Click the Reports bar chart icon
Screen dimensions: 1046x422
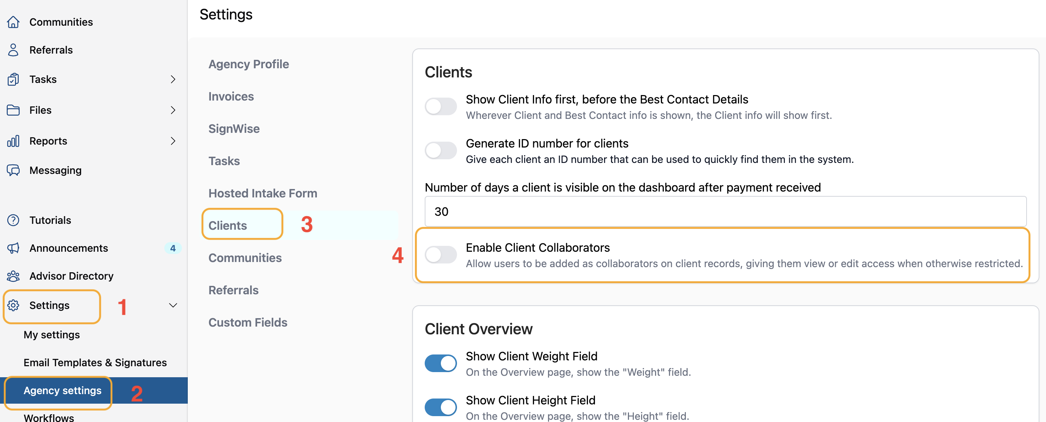[13, 141]
